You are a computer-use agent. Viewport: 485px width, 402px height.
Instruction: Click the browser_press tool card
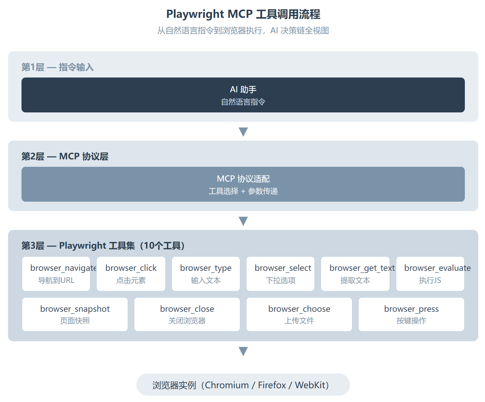point(411,314)
